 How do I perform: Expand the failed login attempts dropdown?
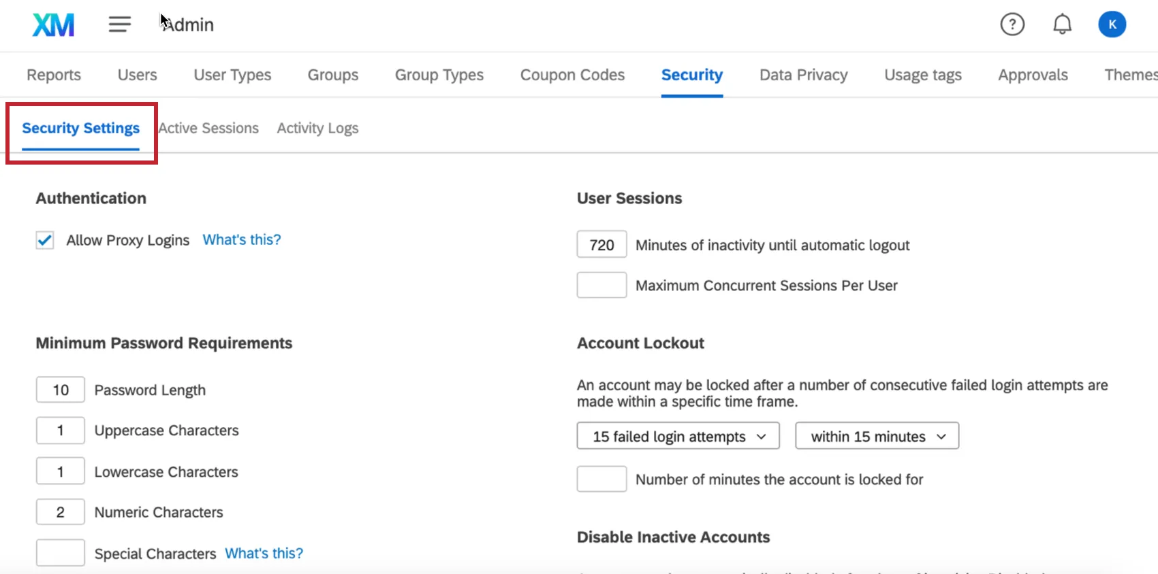(x=678, y=437)
